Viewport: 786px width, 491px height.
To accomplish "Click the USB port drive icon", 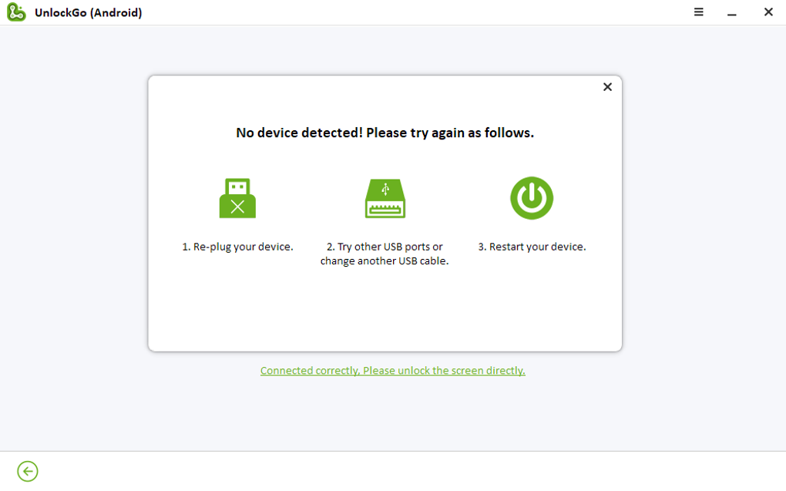I will point(385,198).
